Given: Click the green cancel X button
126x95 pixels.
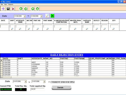Looking at the screenshot, I should 52,16.
